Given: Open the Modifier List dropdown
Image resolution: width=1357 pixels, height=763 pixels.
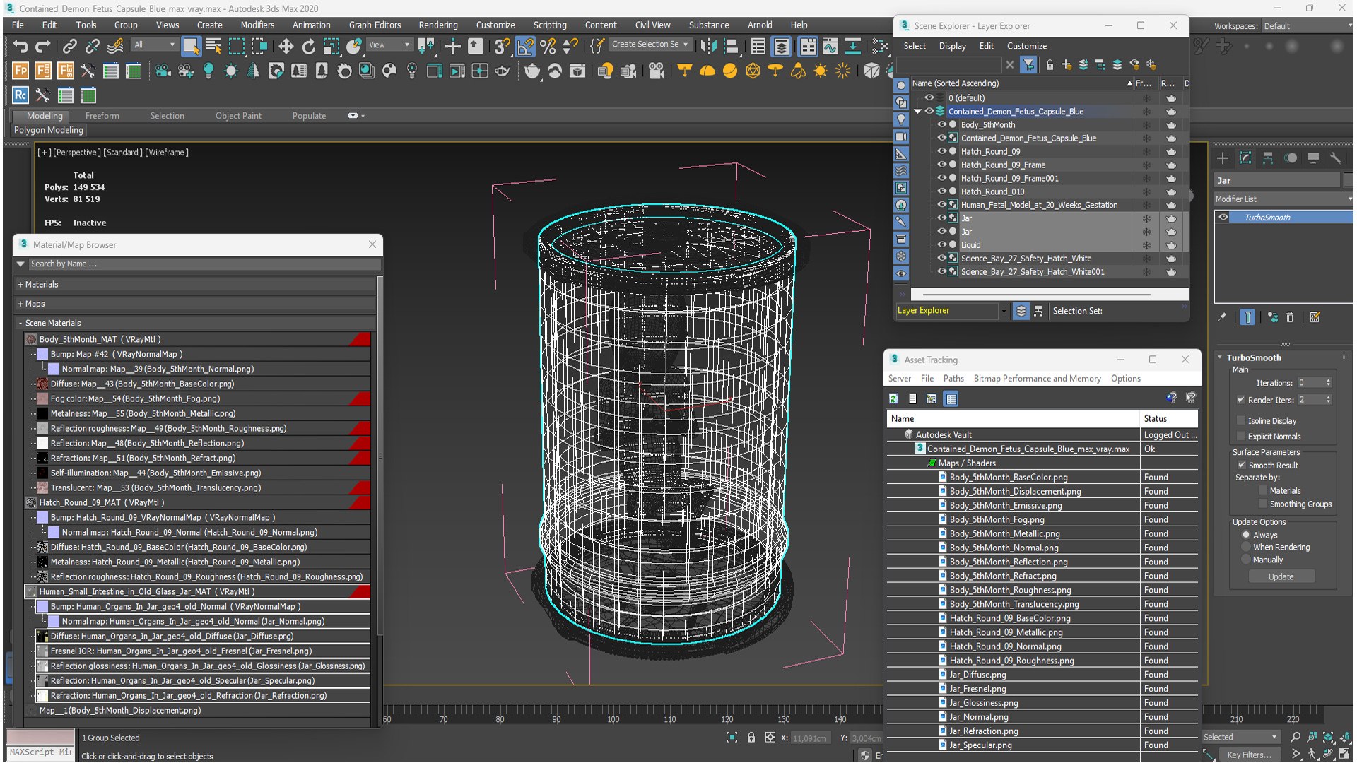Looking at the screenshot, I should (1283, 199).
